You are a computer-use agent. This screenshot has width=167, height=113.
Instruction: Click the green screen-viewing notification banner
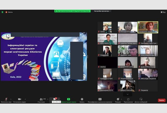pos(72,11)
